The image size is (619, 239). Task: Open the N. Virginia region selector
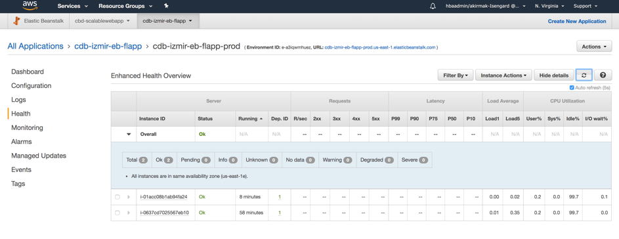coord(549,6)
